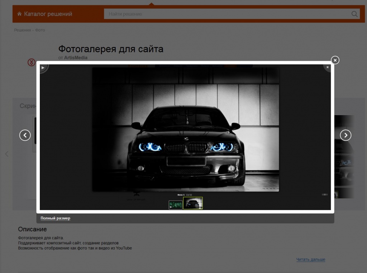Screen dimensions: 367x273
Task: Open the 'Решения' breadcrumb
Action: click(23, 30)
